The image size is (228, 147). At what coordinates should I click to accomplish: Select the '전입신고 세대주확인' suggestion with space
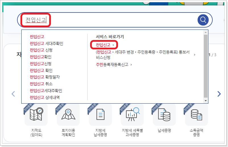(x=46, y=43)
